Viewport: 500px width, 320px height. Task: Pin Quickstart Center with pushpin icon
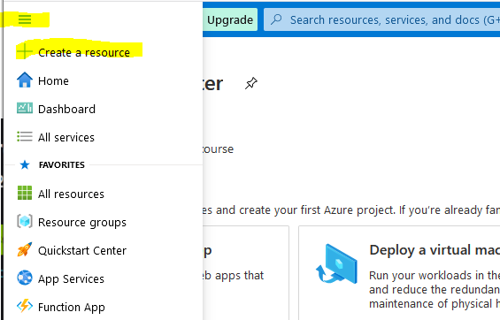coord(251,83)
